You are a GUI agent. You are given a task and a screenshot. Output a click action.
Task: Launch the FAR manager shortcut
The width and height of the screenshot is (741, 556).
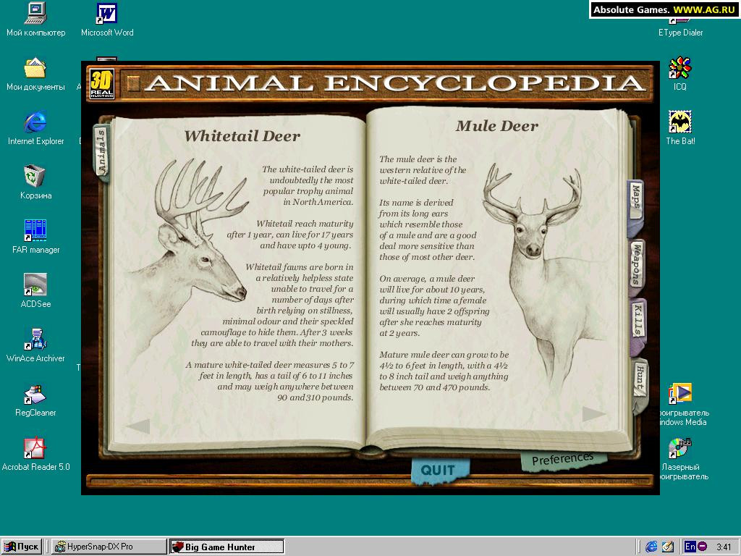tap(35, 237)
